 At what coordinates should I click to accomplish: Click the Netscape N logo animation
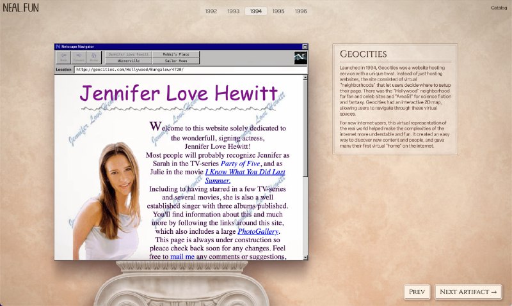pos(300,57)
